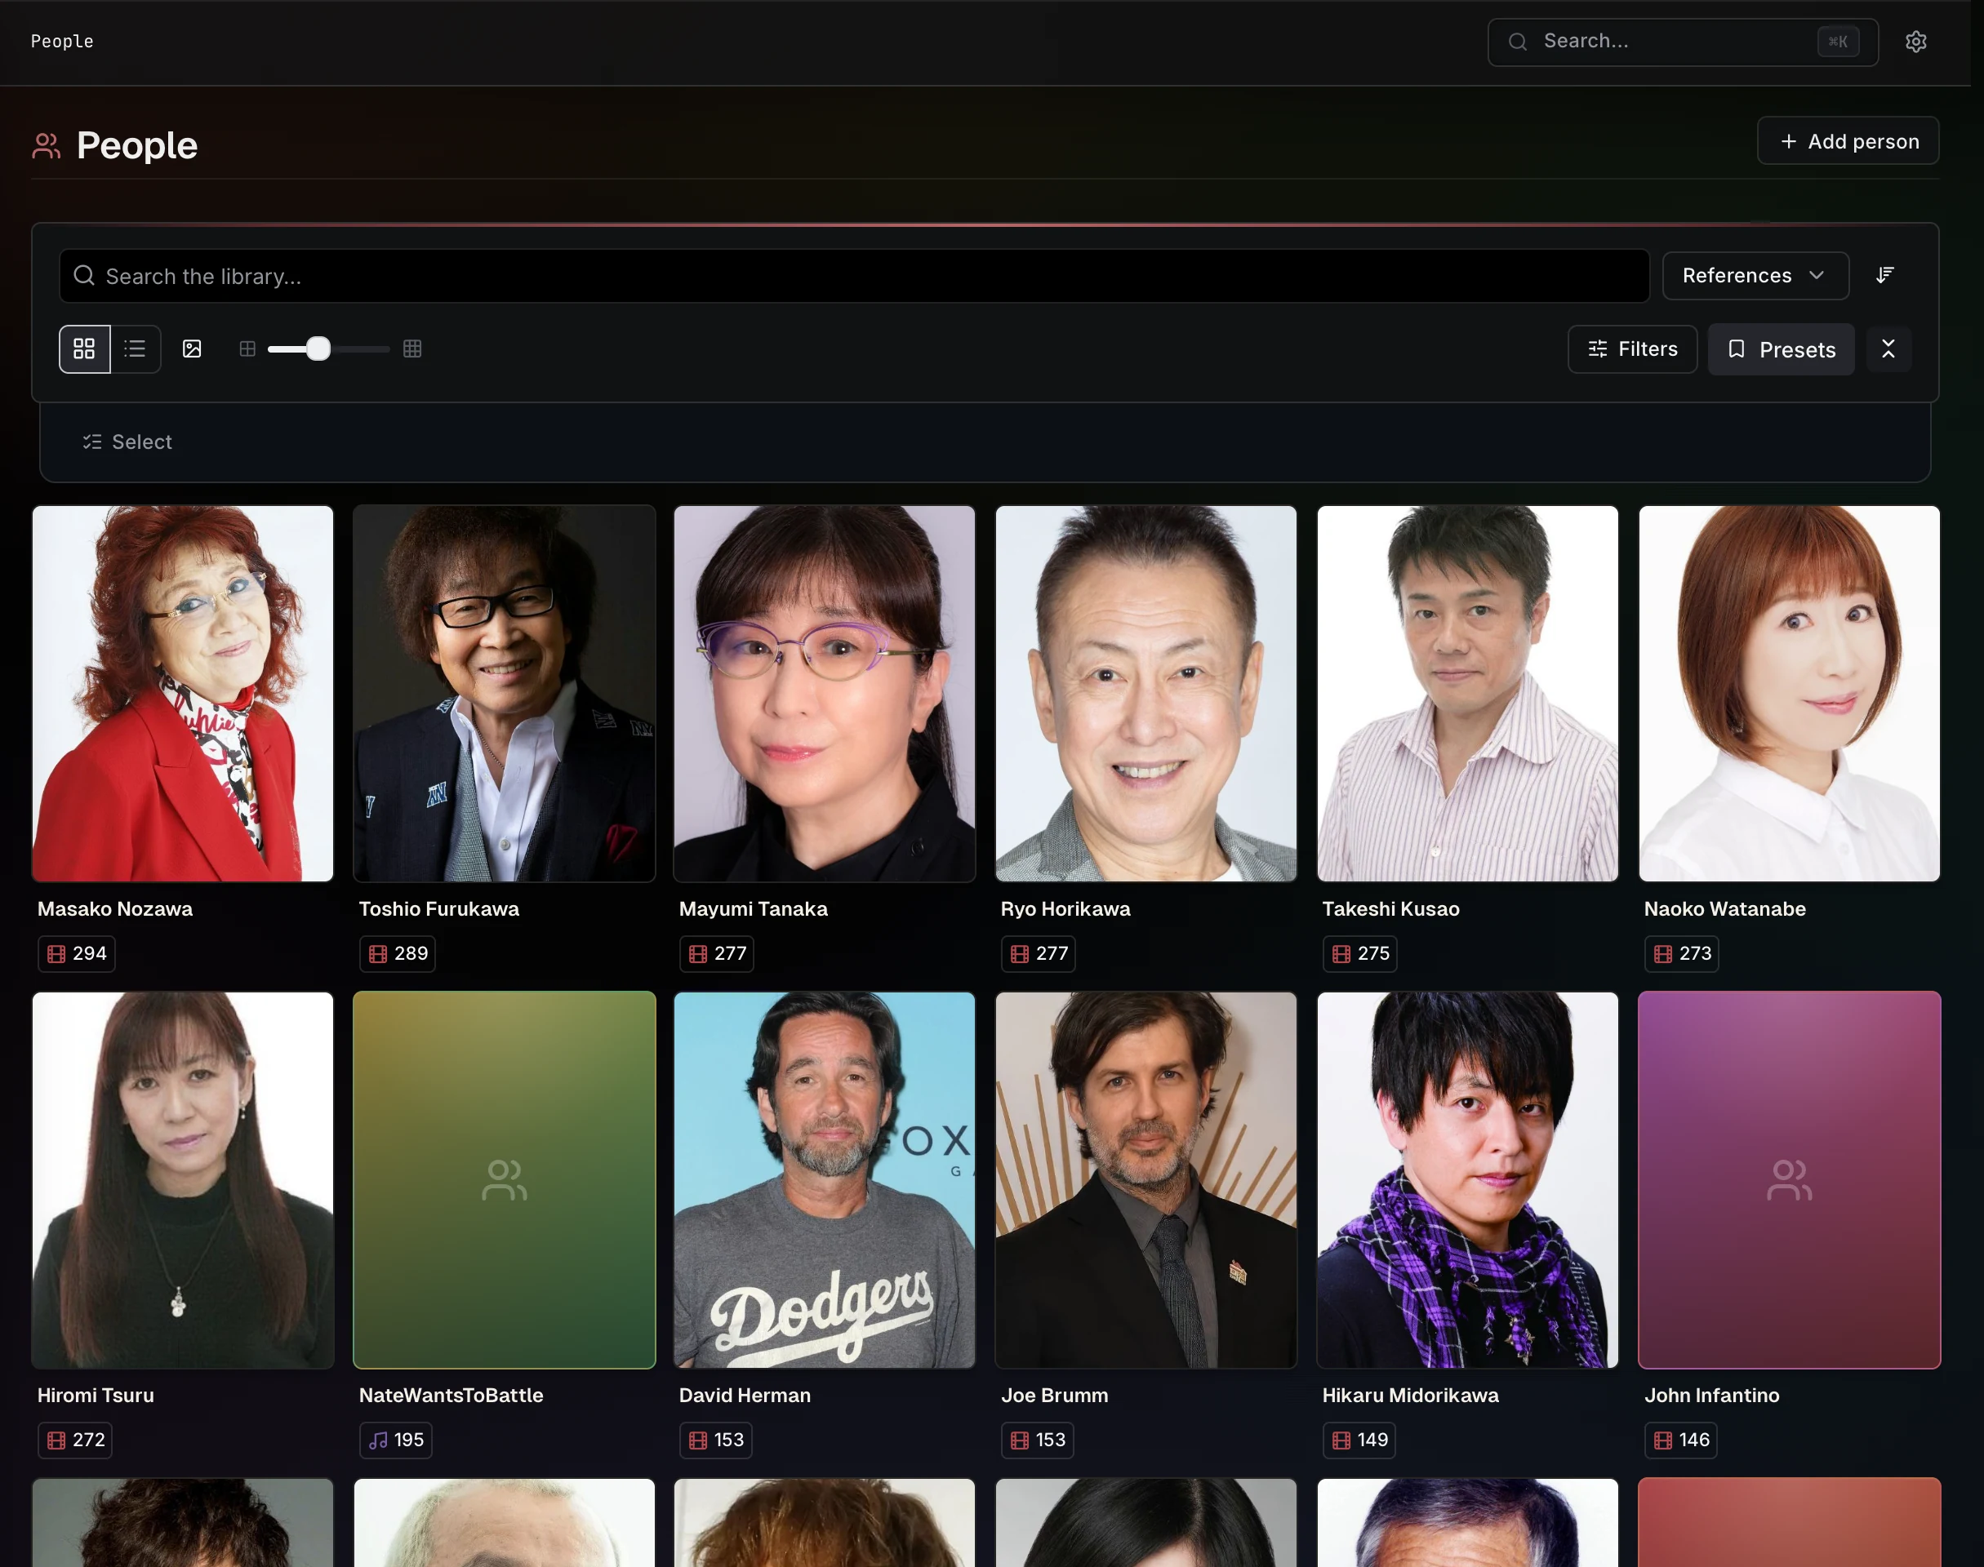Click Add person button
This screenshot has height=1567, width=1984.
(x=1848, y=140)
